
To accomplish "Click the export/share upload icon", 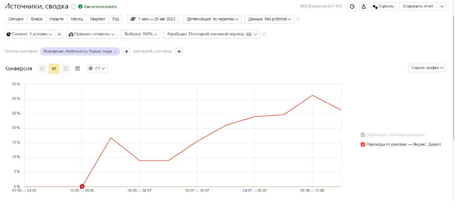I will coord(364,6).
